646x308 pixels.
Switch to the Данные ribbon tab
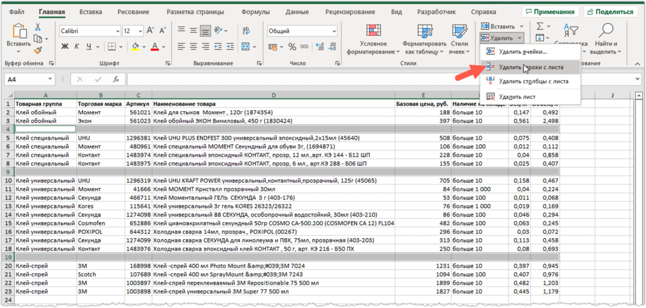click(x=297, y=12)
